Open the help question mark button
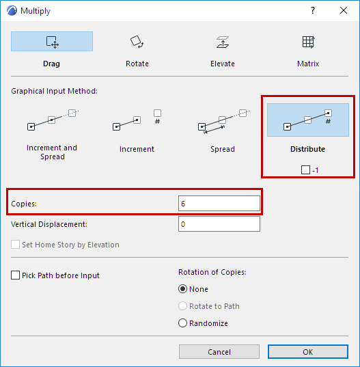The width and height of the screenshot is (360, 367). point(313,10)
